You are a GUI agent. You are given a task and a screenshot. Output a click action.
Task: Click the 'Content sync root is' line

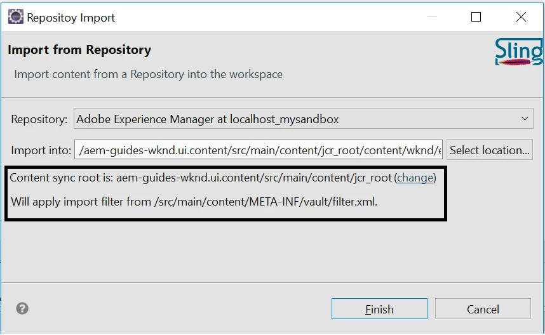(222, 178)
